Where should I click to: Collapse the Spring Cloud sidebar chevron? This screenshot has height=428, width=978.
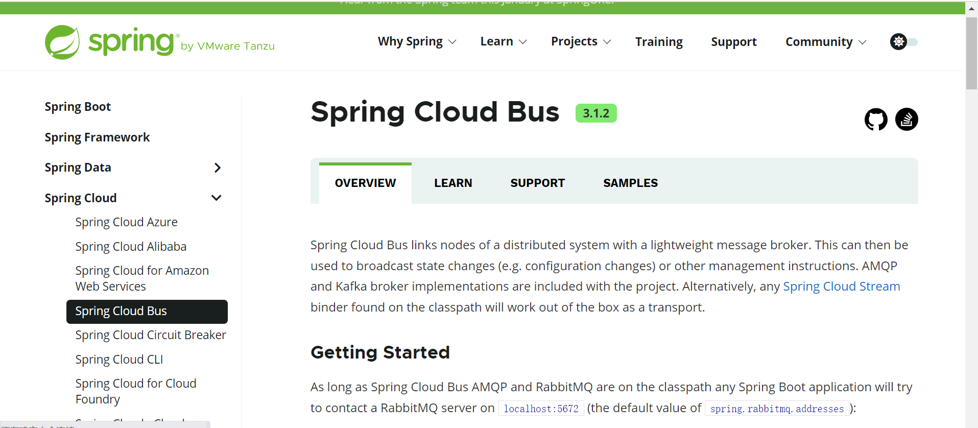click(x=217, y=198)
